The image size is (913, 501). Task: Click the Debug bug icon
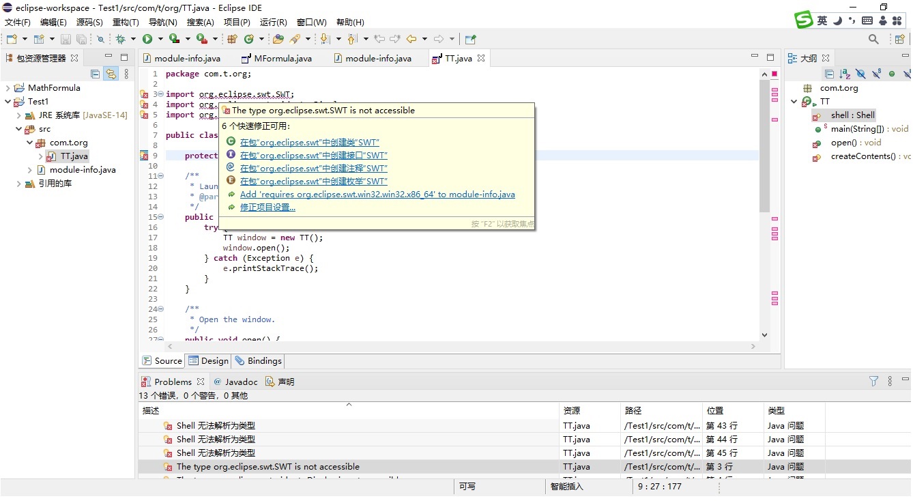pos(121,39)
